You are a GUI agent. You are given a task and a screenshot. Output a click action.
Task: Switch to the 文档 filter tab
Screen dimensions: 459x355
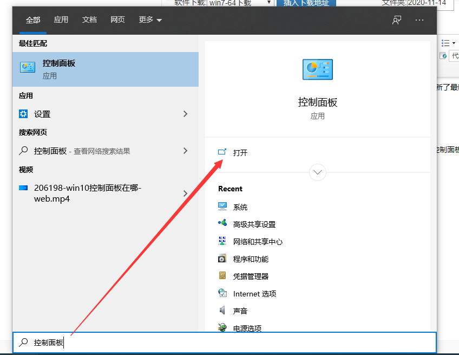coord(89,20)
